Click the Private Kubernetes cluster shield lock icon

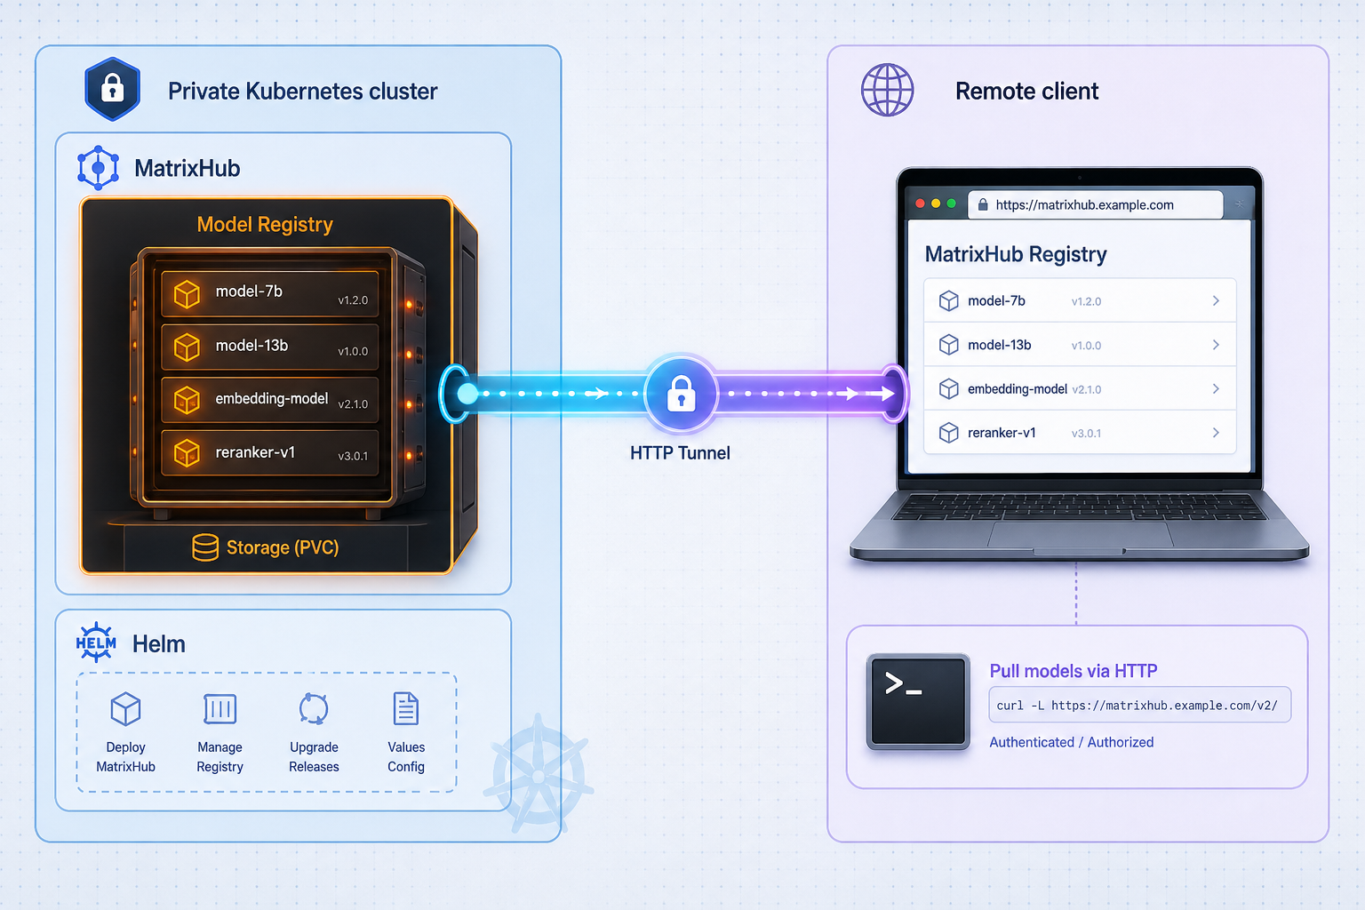113,89
